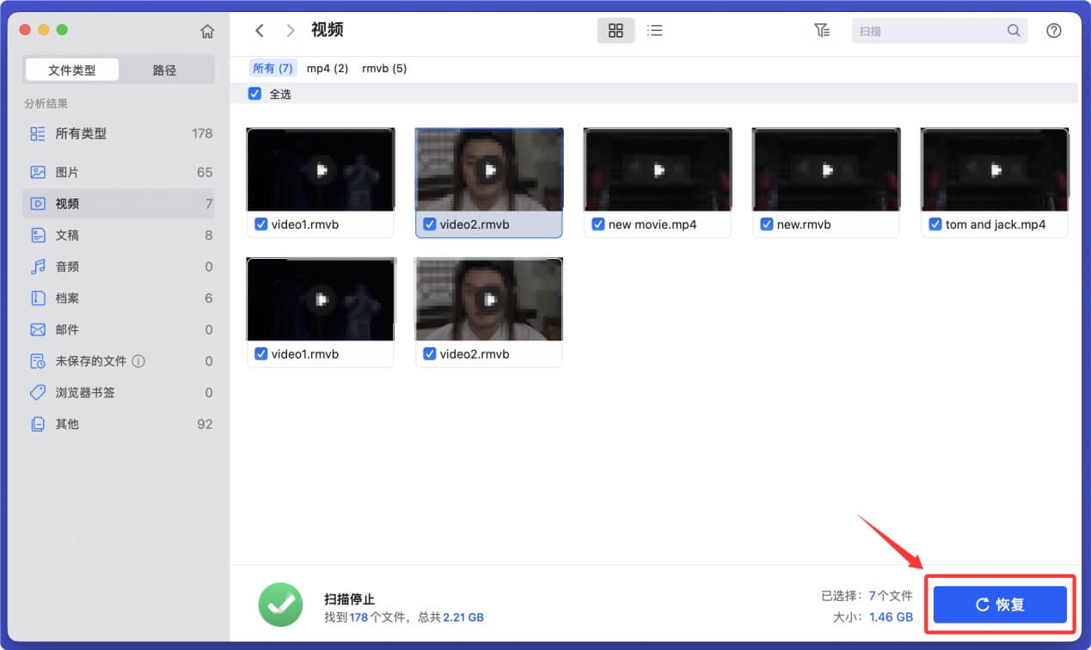Switch to list view mode
Viewport: 1091px width, 650px height.
655,30
